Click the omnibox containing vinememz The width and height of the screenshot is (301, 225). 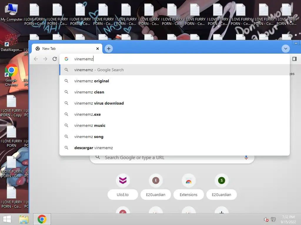click(174, 59)
